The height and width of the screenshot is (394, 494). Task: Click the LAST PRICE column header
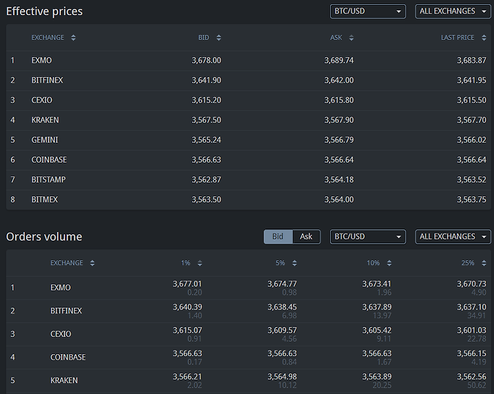[x=458, y=38]
